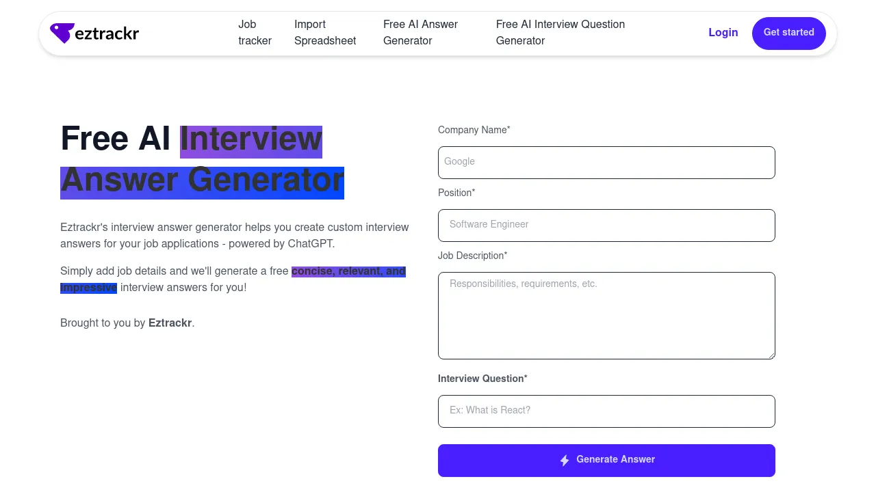Click the Software Engineer placeholder field

pyautogui.click(x=606, y=225)
